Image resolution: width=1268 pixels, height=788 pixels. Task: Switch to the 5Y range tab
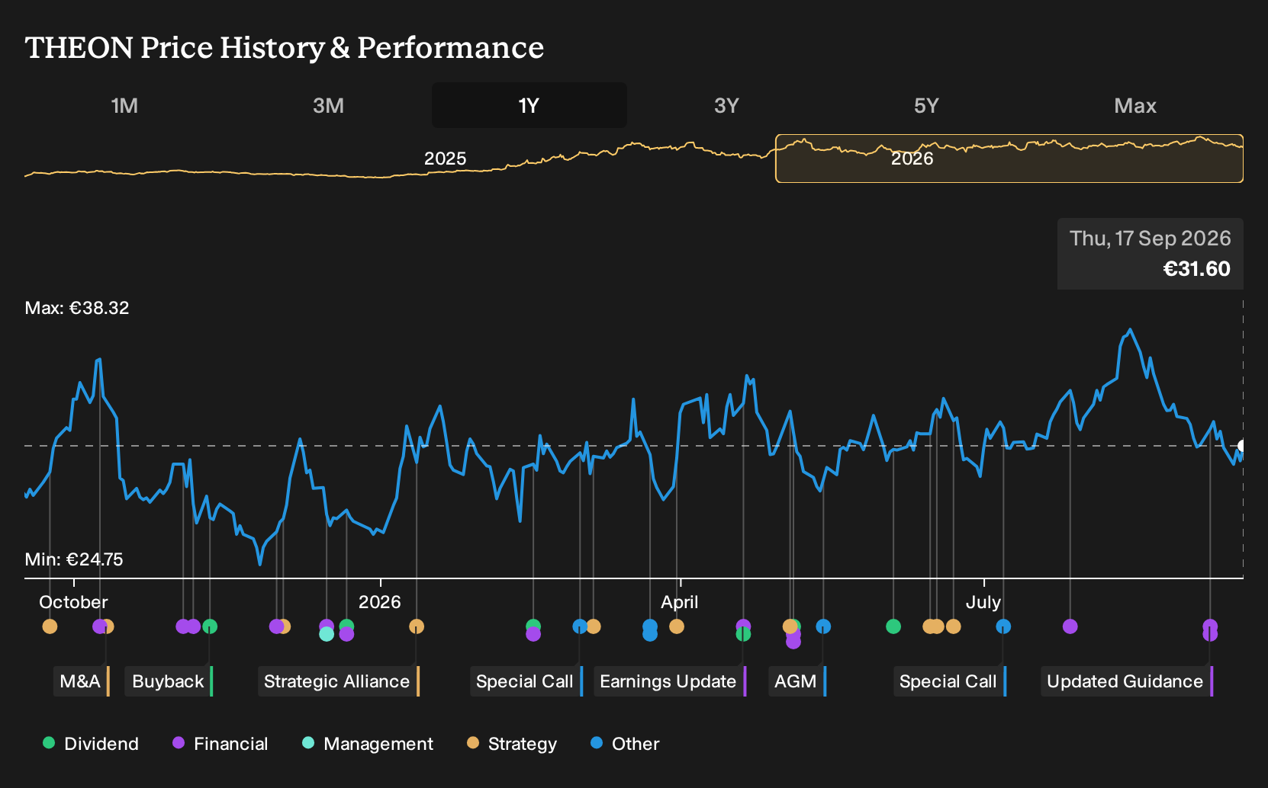tap(926, 105)
